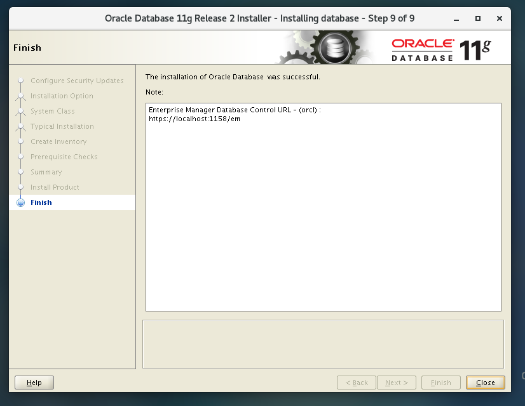Select the Configure Security Updates step
This screenshot has width=525, height=406.
pos(77,81)
